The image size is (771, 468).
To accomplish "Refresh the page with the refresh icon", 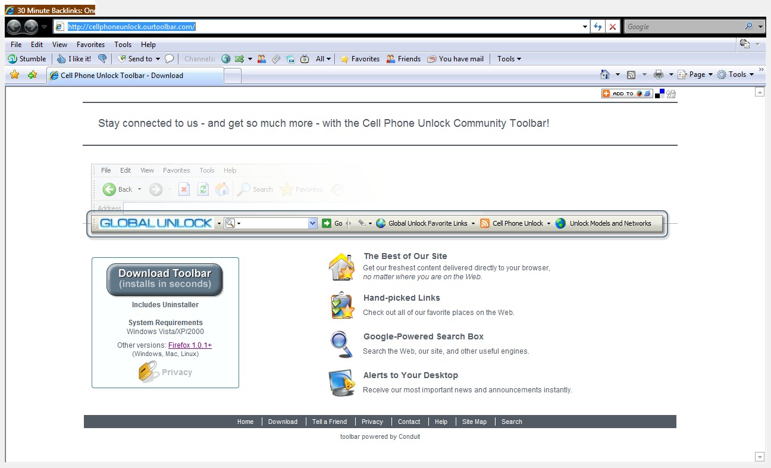I will (x=598, y=27).
